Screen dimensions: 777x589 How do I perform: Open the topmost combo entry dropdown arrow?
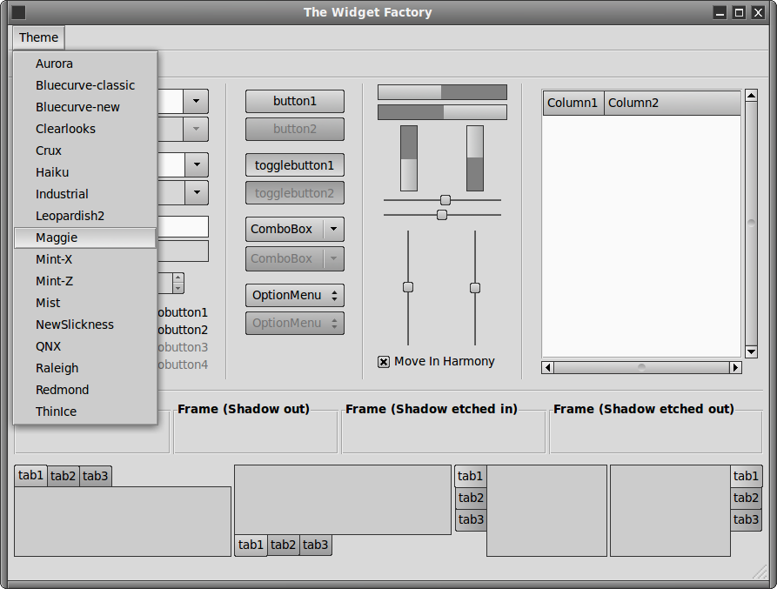pos(196,101)
